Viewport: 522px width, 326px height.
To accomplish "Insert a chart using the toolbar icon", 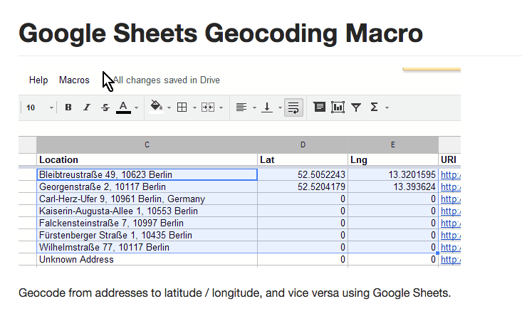I will [x=338, y=107].
